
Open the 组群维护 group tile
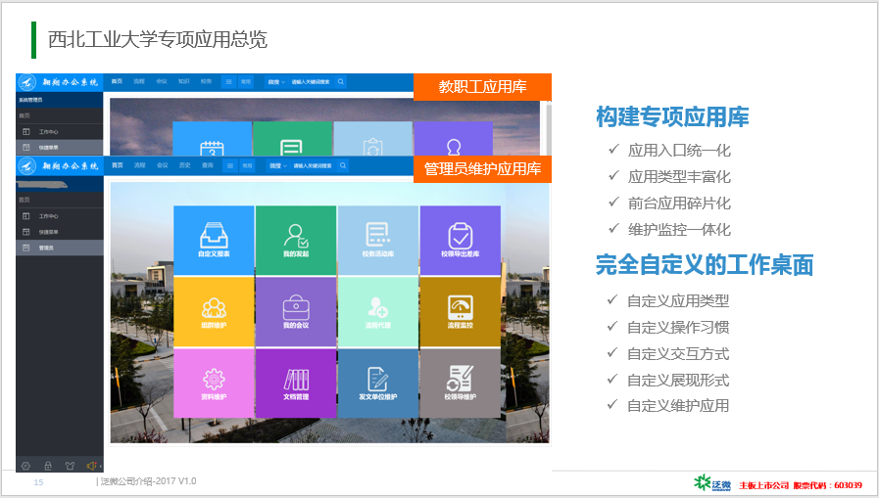point(214,312)
